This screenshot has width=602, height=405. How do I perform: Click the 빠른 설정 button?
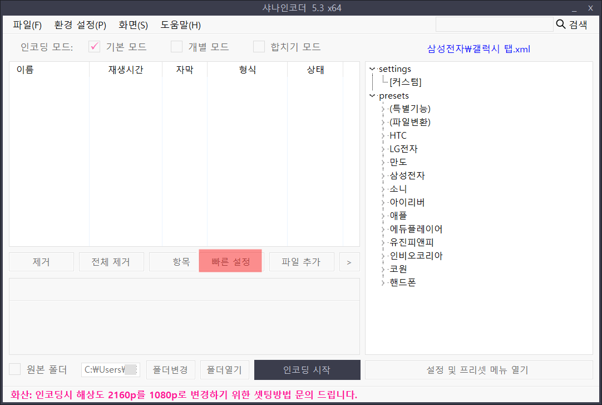point(230,261)
